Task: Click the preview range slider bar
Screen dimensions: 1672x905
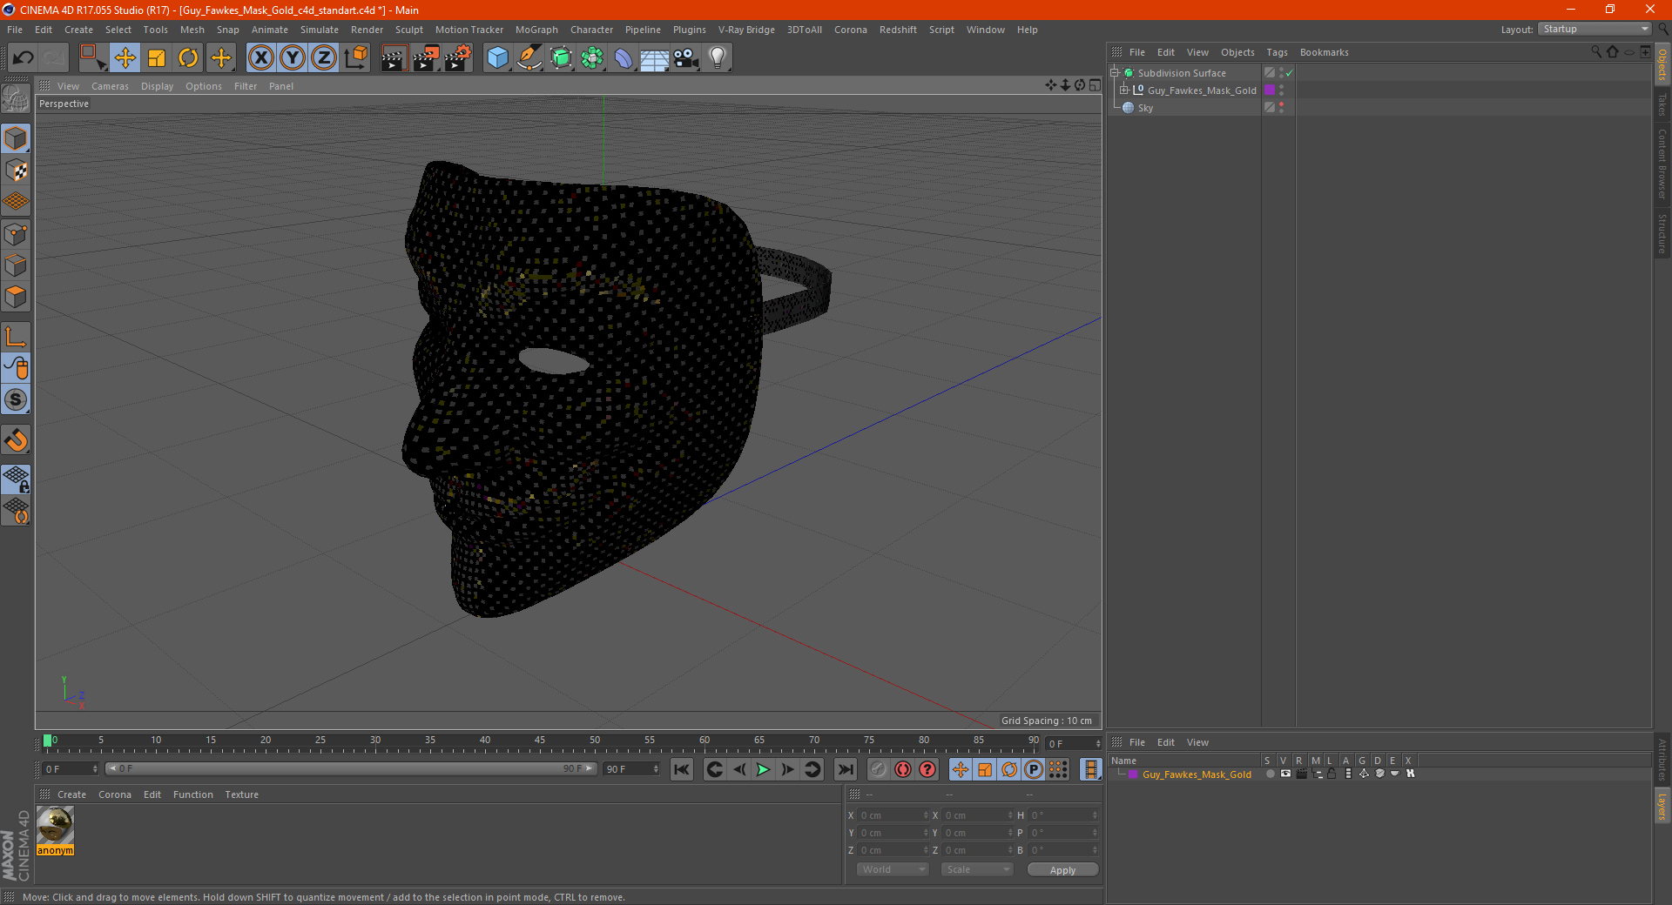Action: pyautogui.click(x=351, y=768)
